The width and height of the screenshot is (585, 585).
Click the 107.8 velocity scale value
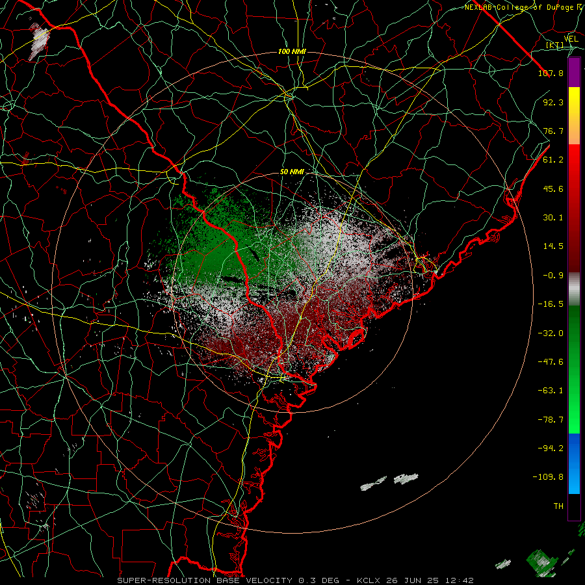[x=551, y=73]
